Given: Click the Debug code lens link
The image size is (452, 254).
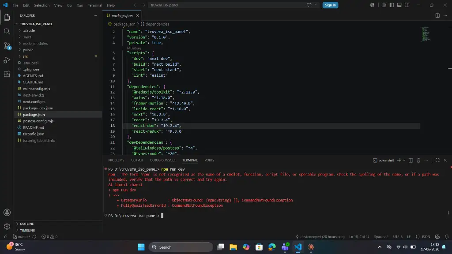Looking at the screenshot, I should (x=134, y=48).
